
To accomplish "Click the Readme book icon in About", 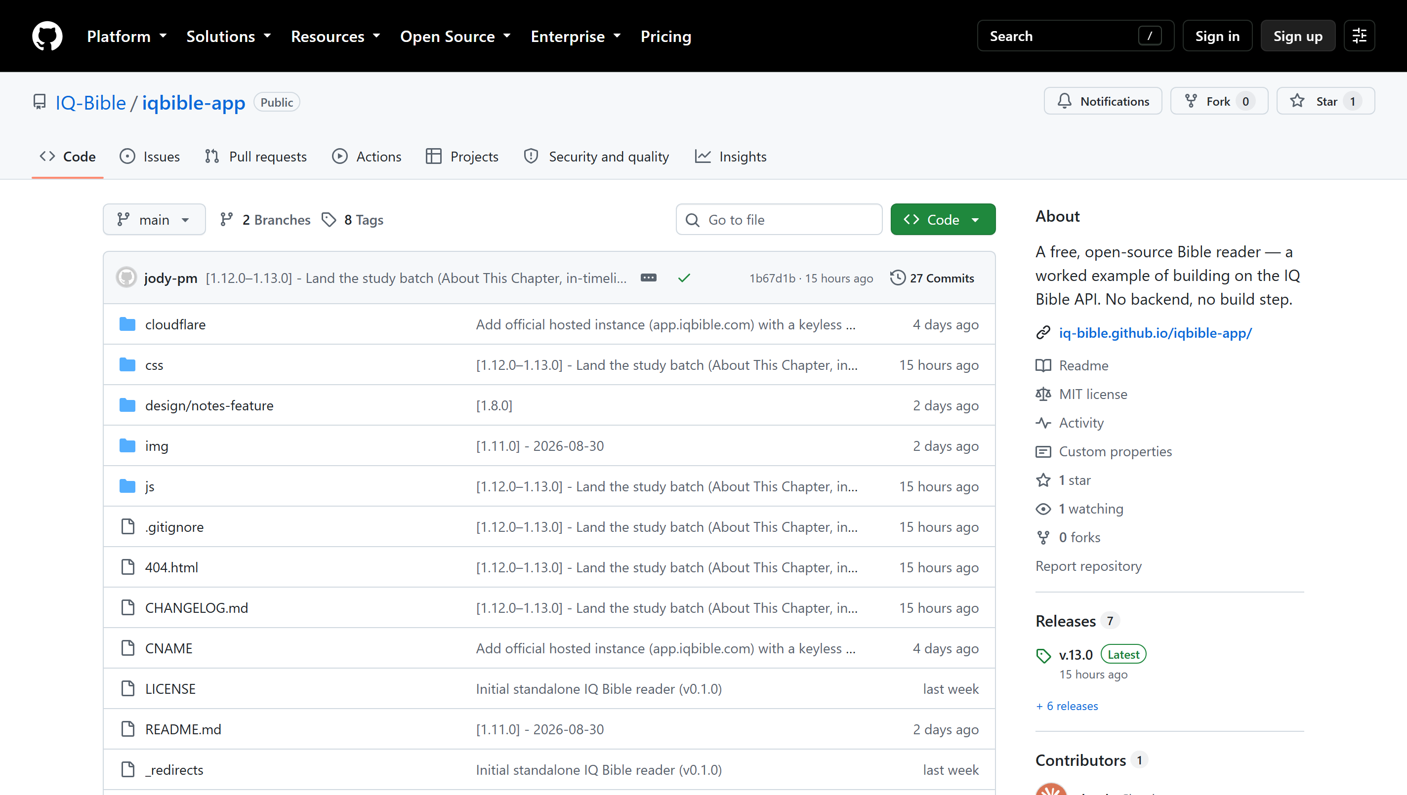I will [x=1043, y=365].
